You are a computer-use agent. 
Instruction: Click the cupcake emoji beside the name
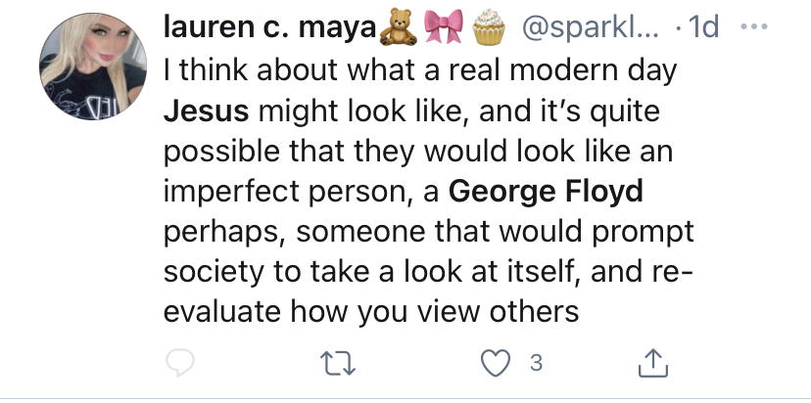[488, 26]
